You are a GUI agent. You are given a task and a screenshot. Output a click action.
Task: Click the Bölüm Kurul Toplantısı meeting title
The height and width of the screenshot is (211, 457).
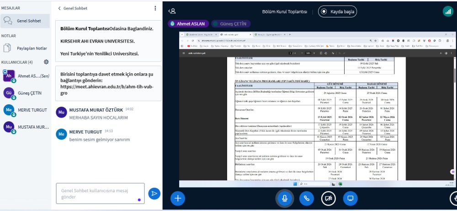(284, 12)
